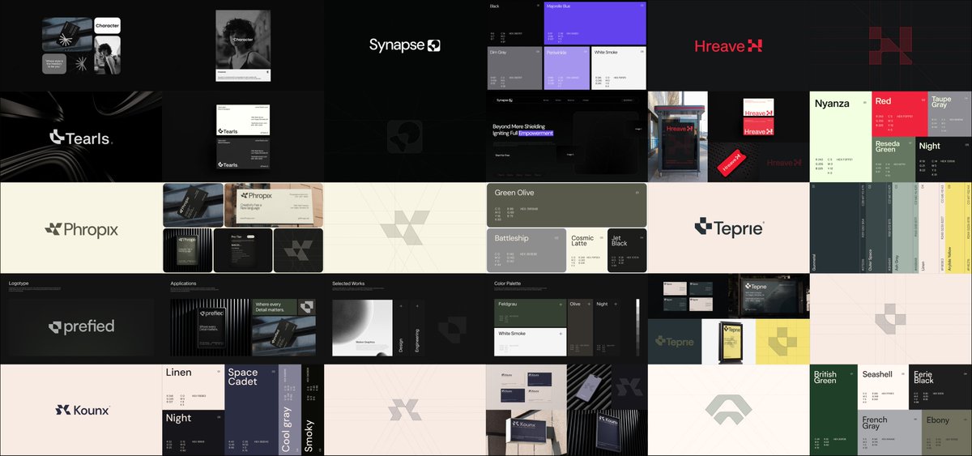
Task: Click the Kounx mark on the large pink logo tile
Action: [63, 410]
